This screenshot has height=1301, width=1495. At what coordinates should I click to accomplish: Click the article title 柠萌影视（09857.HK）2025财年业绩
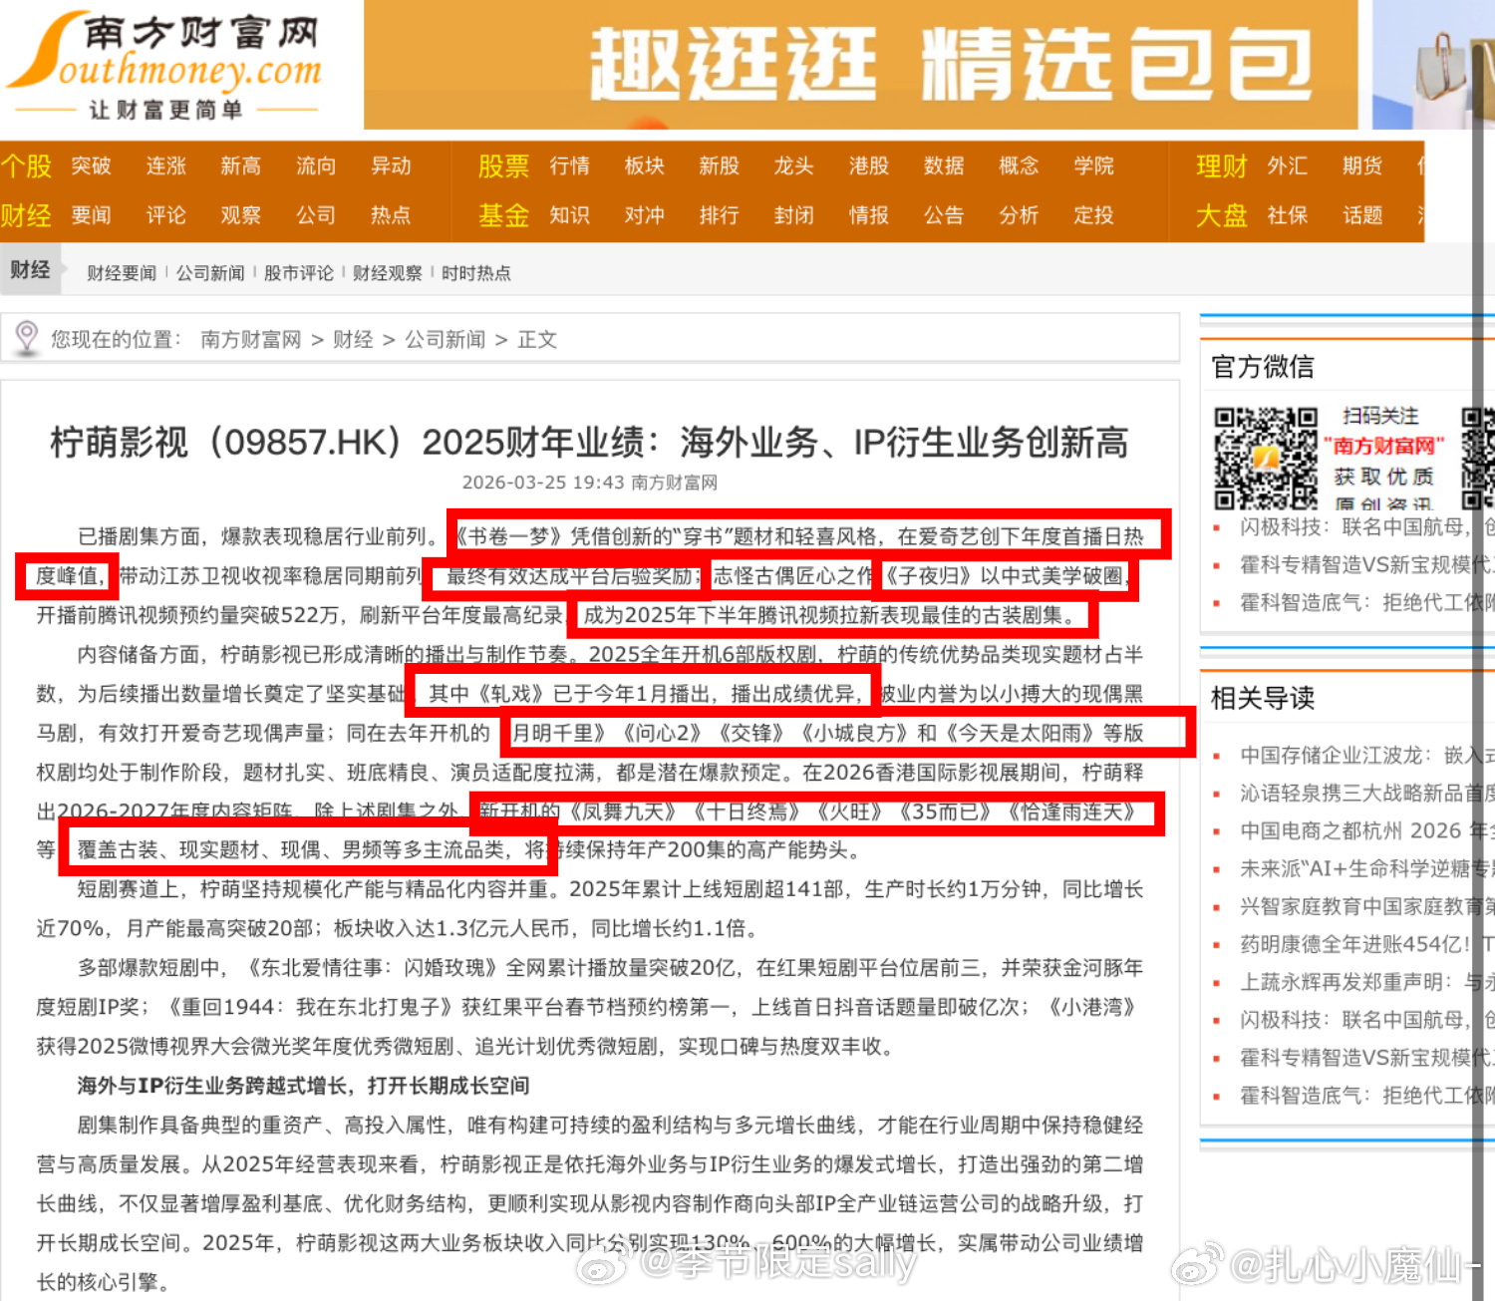point(589,442)
